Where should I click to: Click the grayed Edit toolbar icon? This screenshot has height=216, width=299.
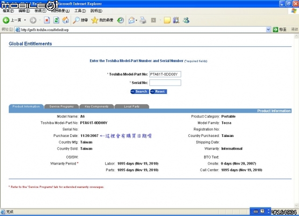[154, 20]
